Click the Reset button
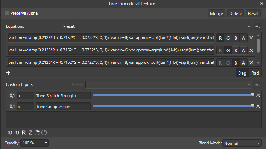266x149 pixels. pos(253,14)
